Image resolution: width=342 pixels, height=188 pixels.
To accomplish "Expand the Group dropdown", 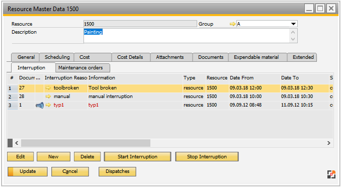I will point(293,24).
